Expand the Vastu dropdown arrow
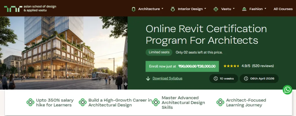This screenshot has height=116, width=296. 234,9
